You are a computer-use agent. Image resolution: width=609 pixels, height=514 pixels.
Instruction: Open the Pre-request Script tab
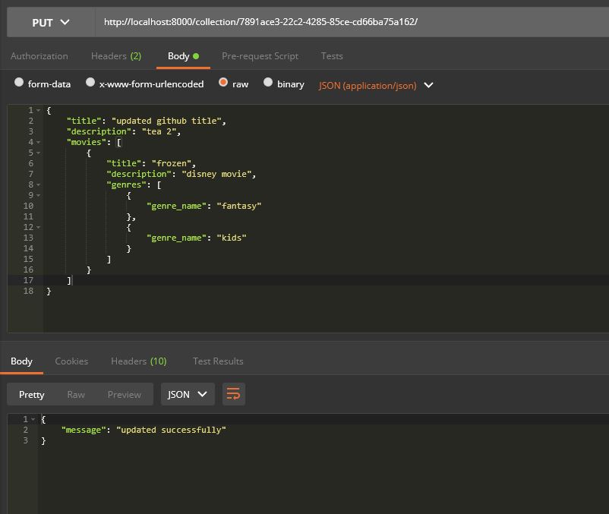pyautogui.click(x=260, y=56)
